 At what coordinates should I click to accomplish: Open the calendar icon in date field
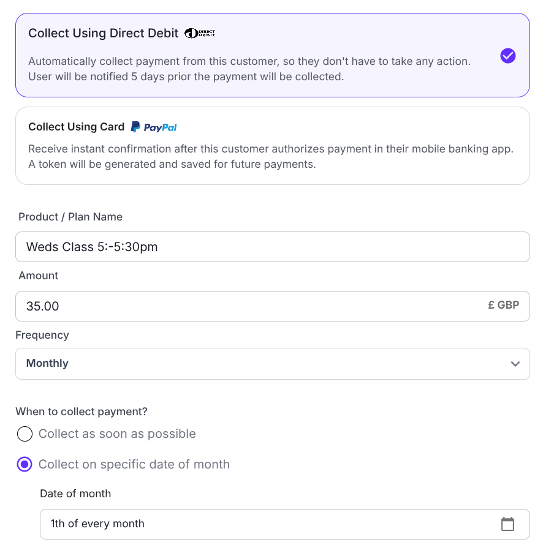[507, 524]
